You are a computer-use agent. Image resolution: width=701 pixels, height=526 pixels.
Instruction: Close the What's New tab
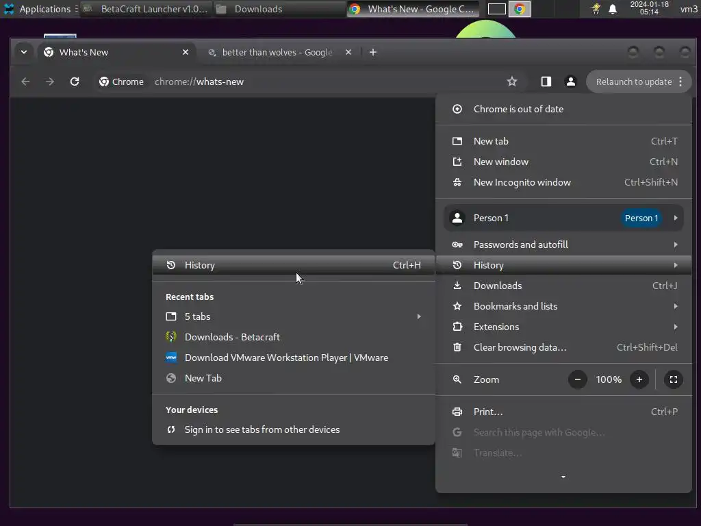pyautogui.click(x=186, y=52)
